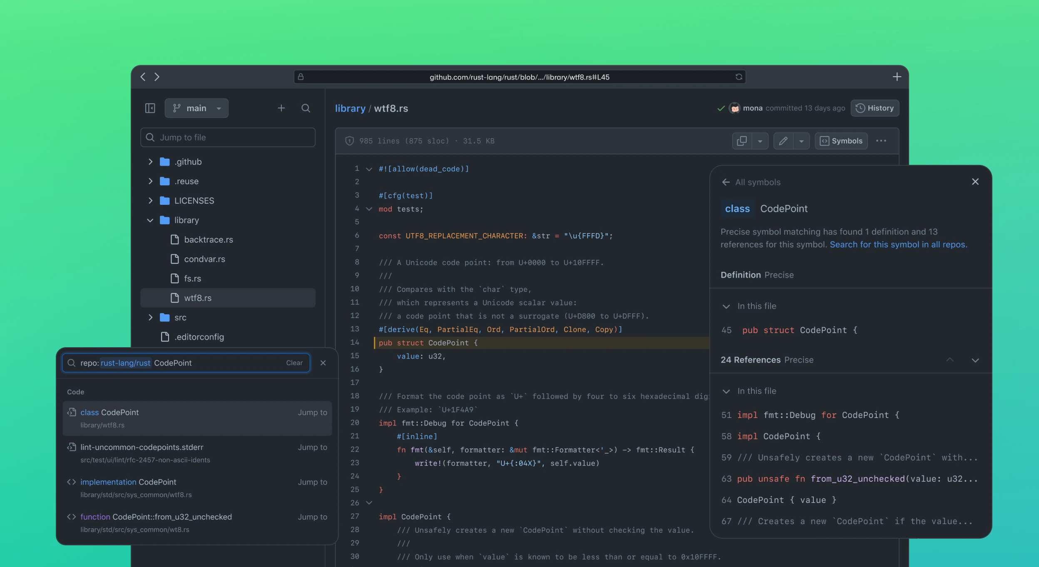The height and width of the screenshot is (567, 1039).
Task: Collapse the In this file references section
Action: click(726, 390)
